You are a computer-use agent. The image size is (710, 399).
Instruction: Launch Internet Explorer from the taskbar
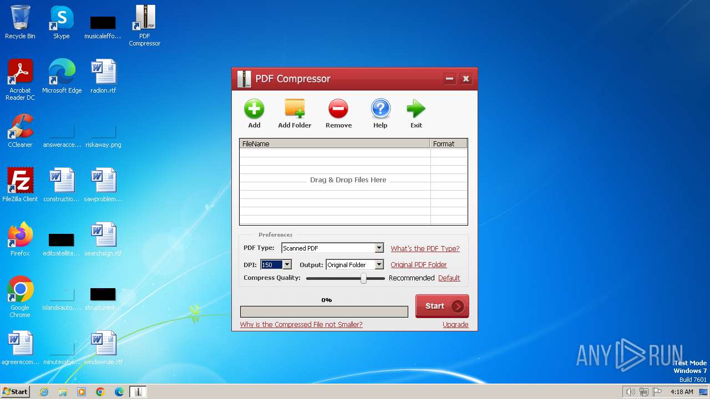[x=44, y=392]
